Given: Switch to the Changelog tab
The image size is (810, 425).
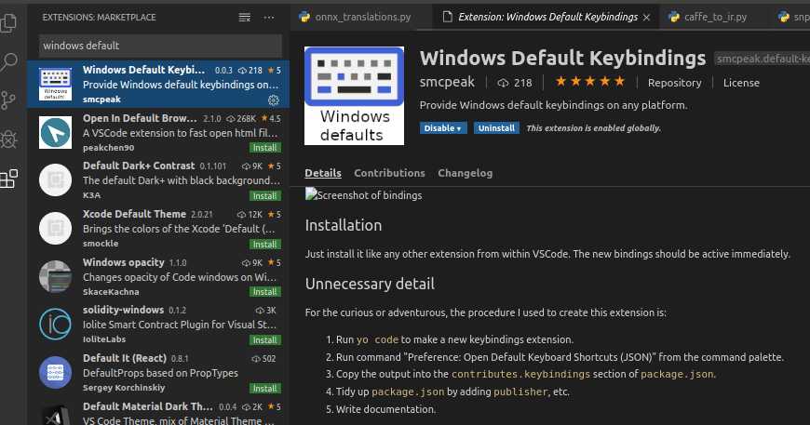Looking at the screenshot, I should point(465,173).
